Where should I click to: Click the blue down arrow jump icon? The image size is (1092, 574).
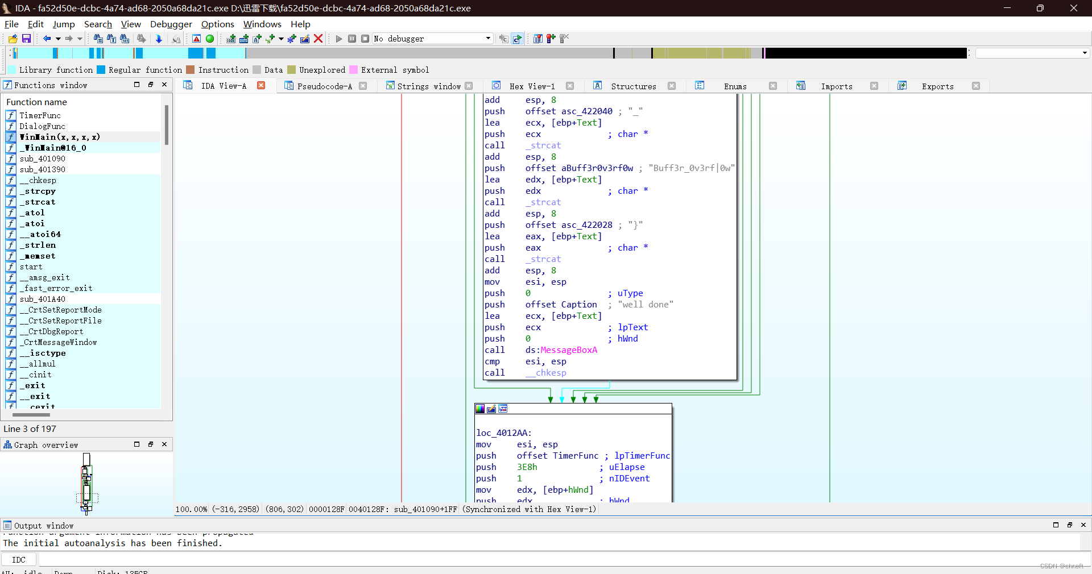coord(159,39)
